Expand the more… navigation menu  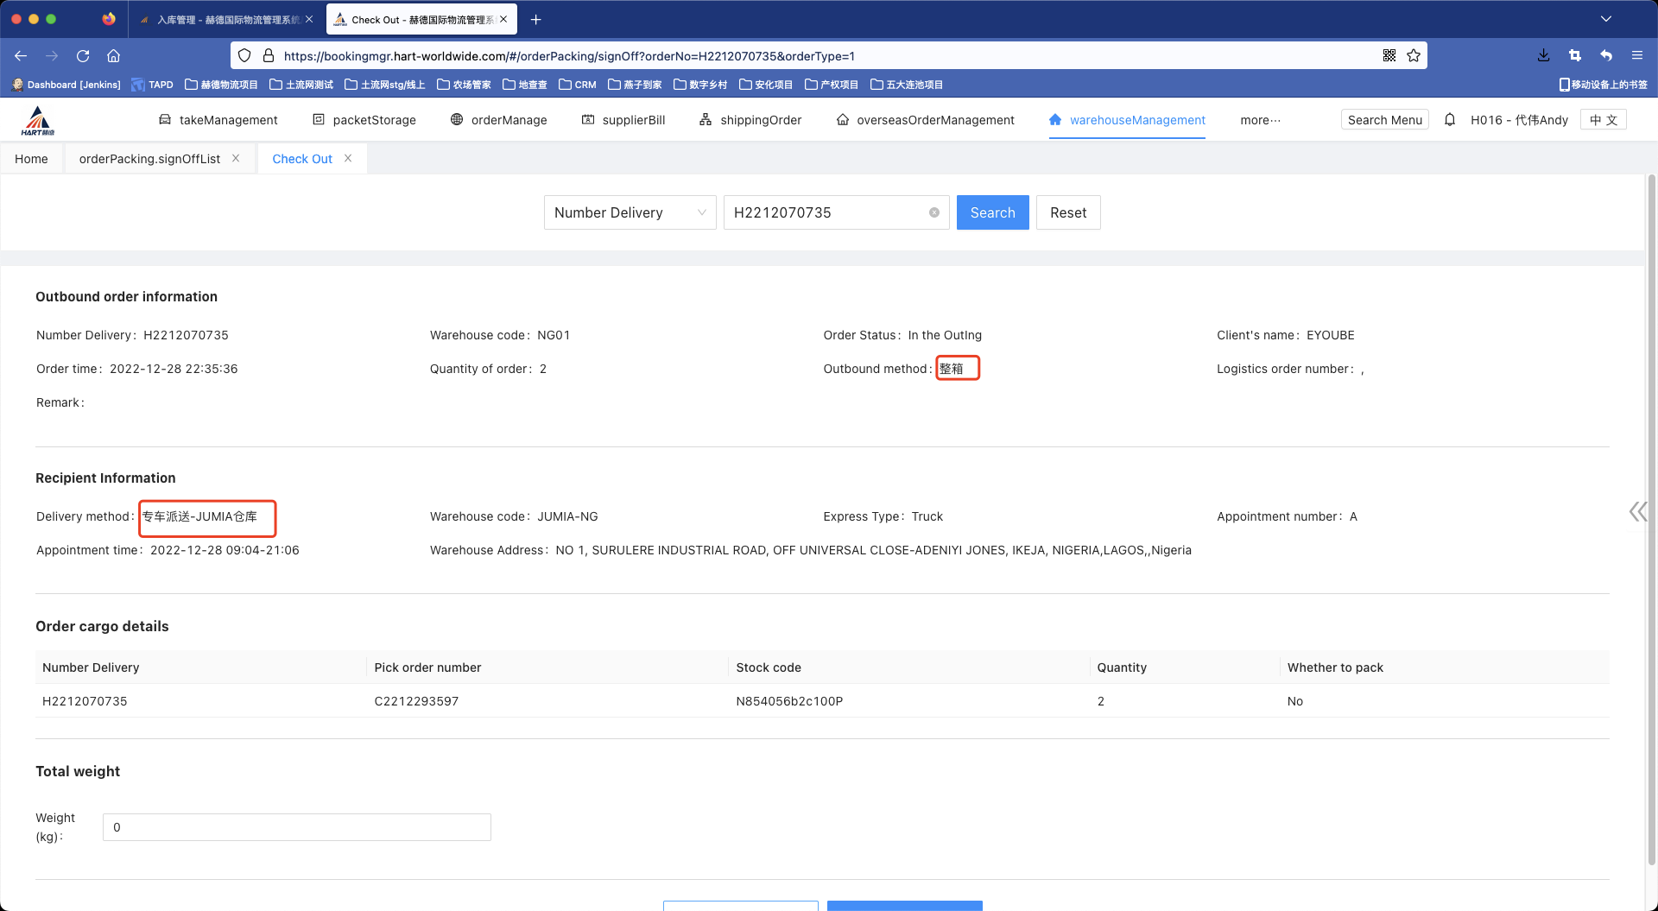1260,120
